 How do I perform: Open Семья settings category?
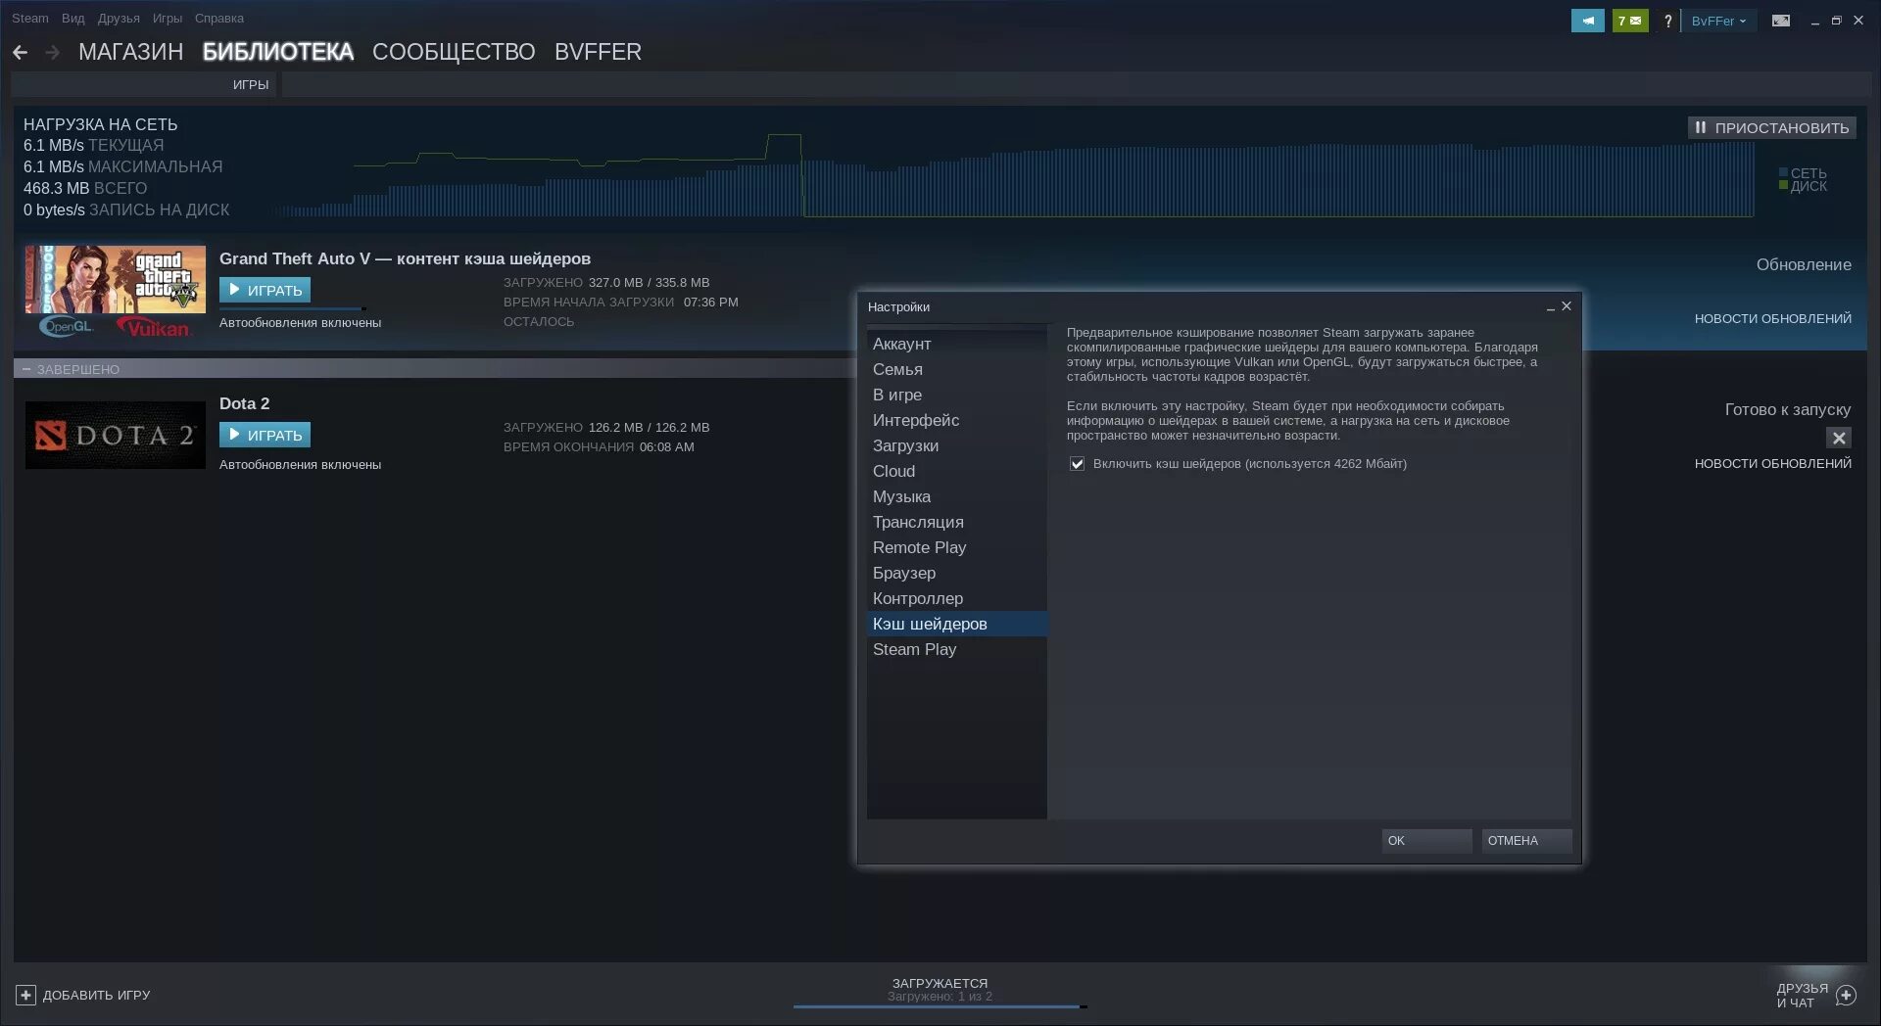957,369
